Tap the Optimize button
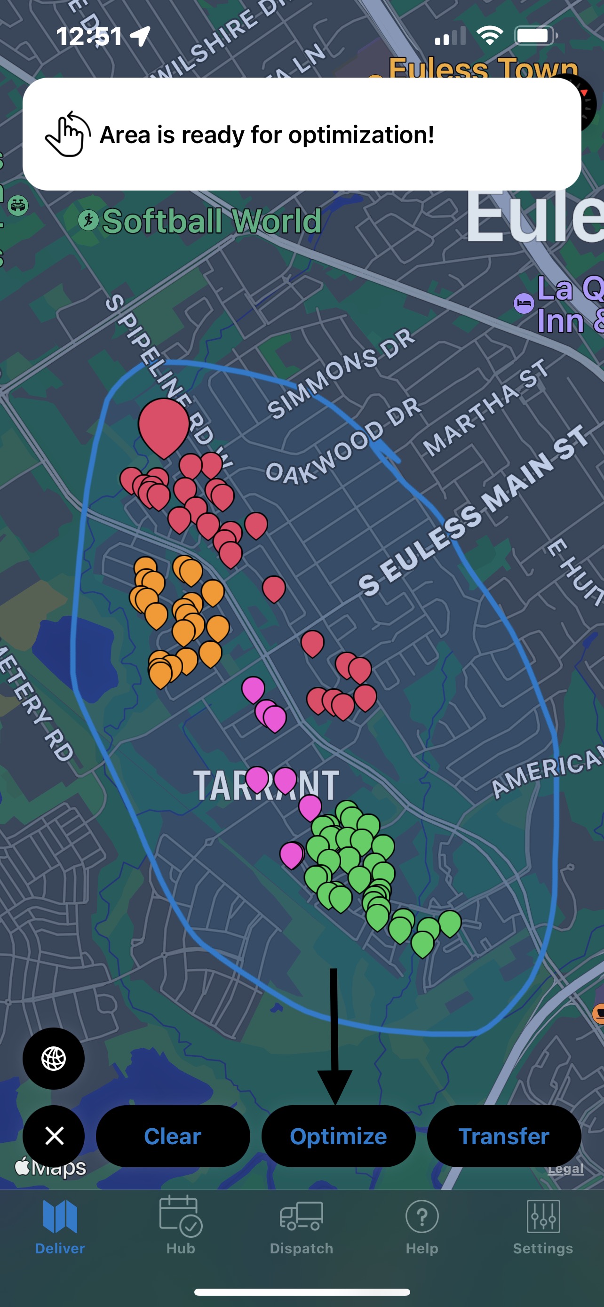604x1307 pixels. (x=338, y=1136)
